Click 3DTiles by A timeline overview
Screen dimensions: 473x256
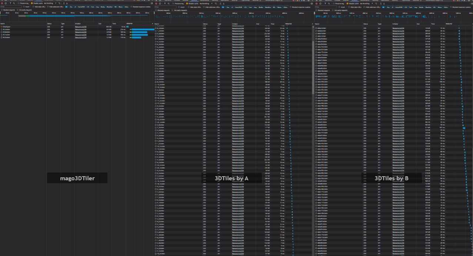[x=233, y=16]
